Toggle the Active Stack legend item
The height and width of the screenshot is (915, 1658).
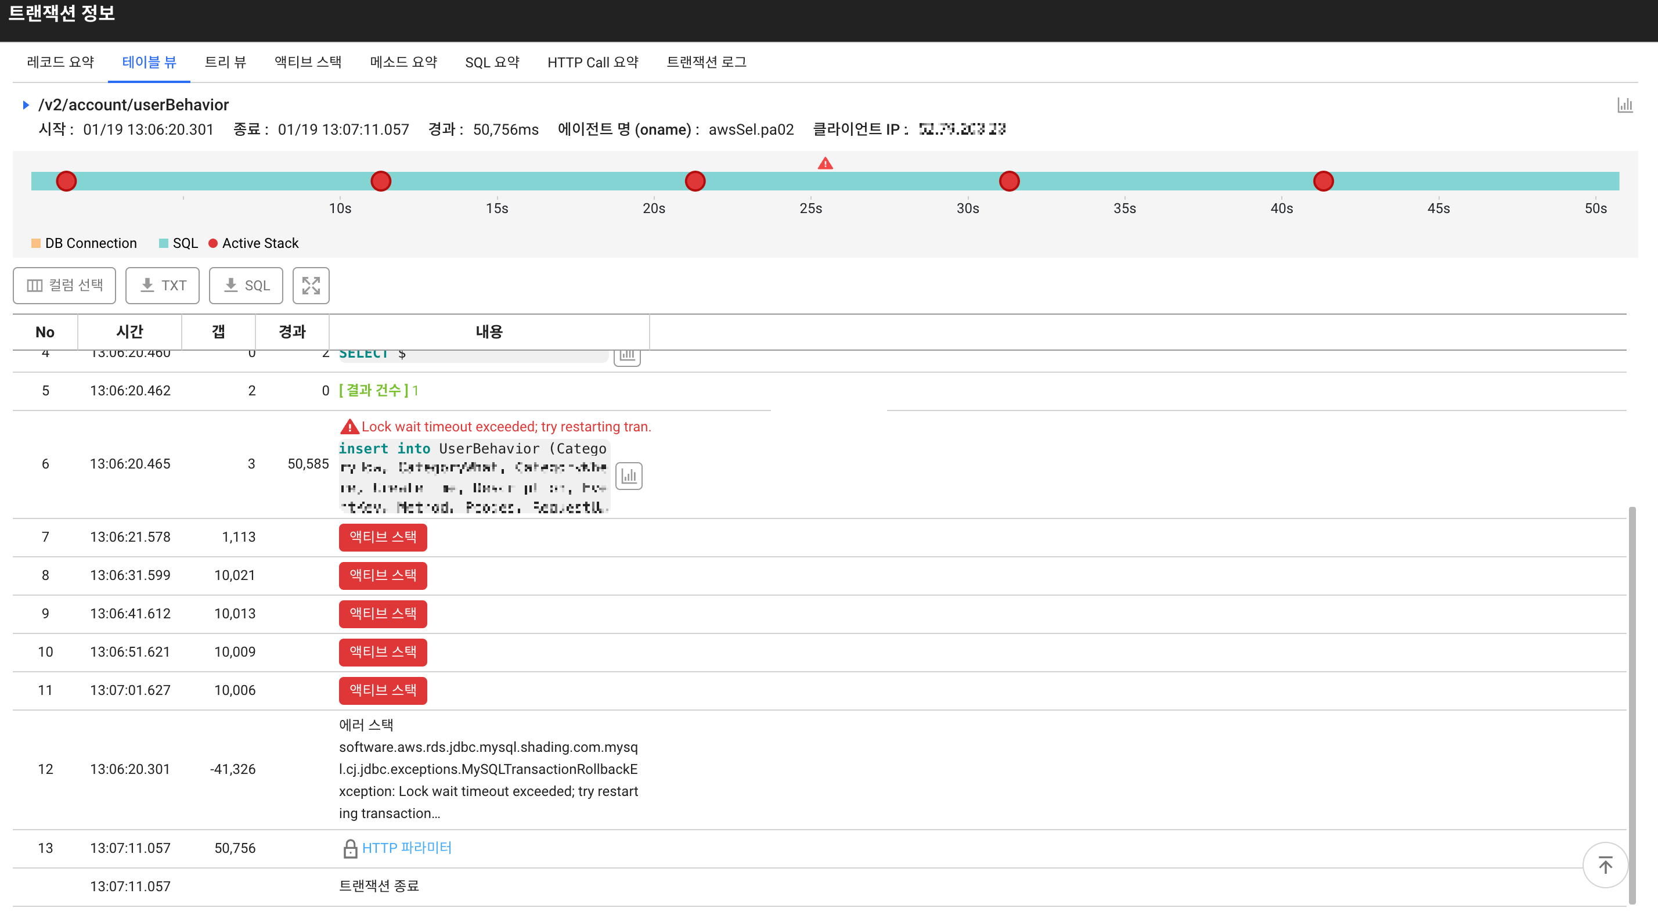tap(254, 243)
